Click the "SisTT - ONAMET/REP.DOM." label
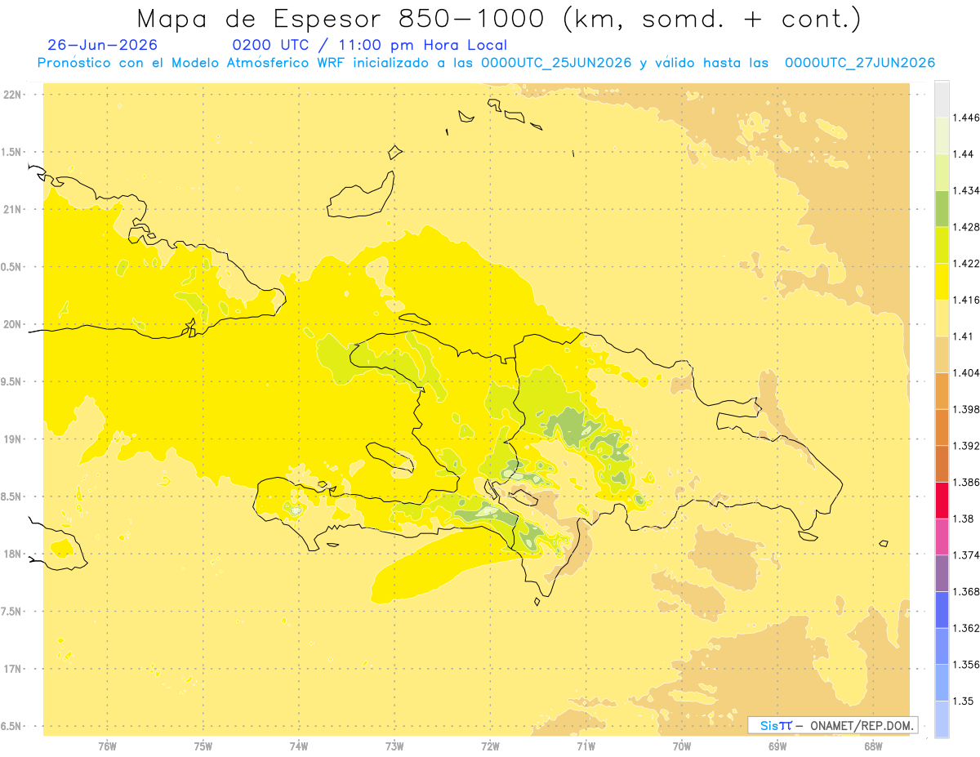Image resolution: width=980 pixels, height=757 pixels. point(833,725)
